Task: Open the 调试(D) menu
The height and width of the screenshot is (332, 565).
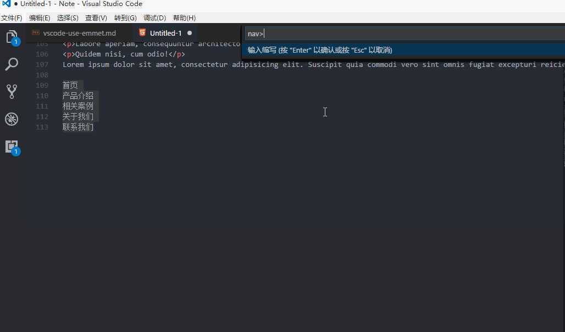Action: pos(154,18)
